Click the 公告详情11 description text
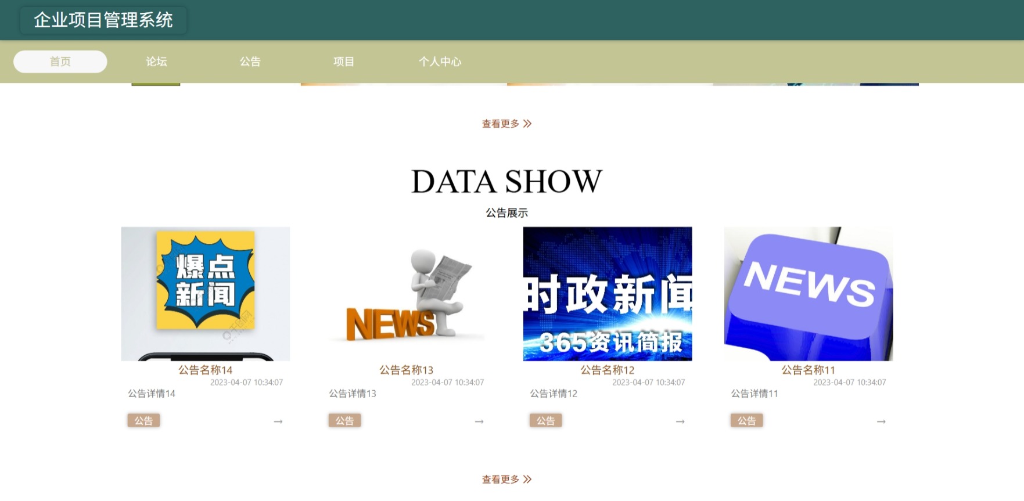 coord(754,394)
